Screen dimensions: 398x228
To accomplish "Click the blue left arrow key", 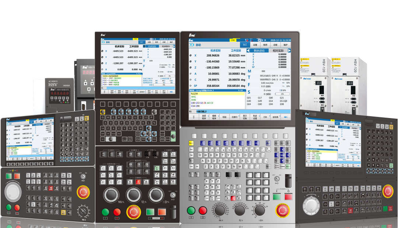I will pos(277,155).
